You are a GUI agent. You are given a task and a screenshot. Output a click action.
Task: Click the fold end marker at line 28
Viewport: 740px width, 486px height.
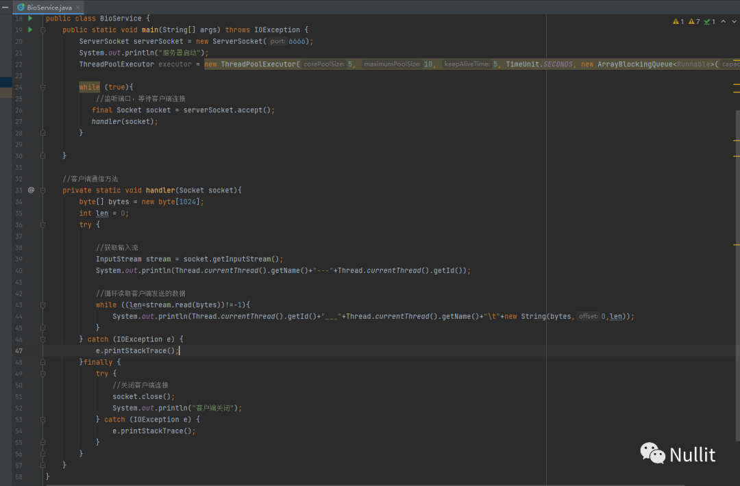point(43,133)
